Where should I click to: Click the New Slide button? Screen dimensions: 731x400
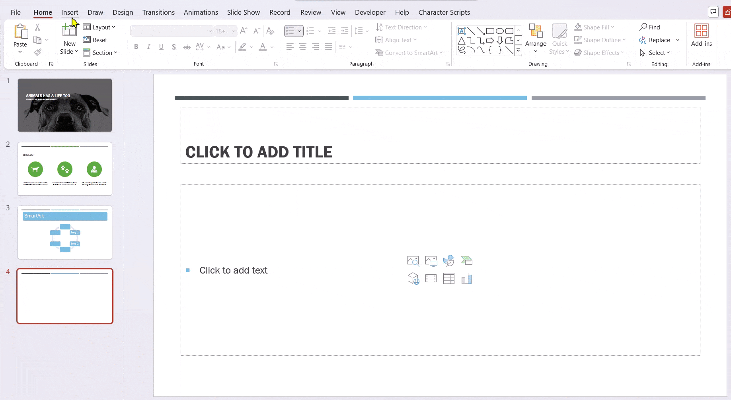tap(69, 38)
